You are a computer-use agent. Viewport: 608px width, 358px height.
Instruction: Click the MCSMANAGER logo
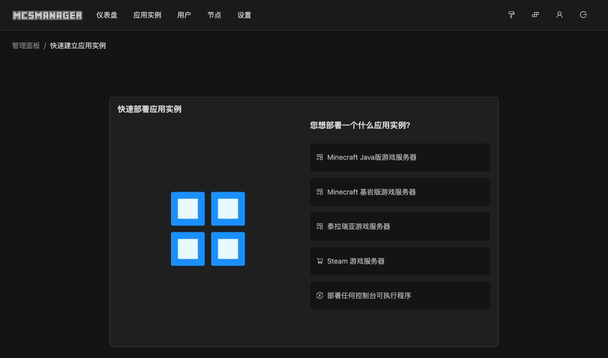[x=47, y=15]
